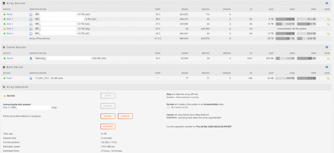The image size is (334, 153).
Task: Click Boot Device paw icon
Action: pyautogui.click(x=4, y=67)
